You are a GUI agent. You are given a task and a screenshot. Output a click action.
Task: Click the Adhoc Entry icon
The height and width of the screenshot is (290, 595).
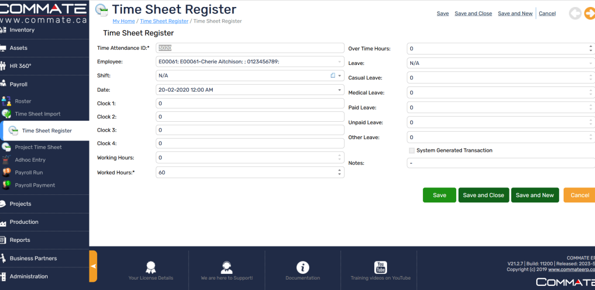pos(6,159)
